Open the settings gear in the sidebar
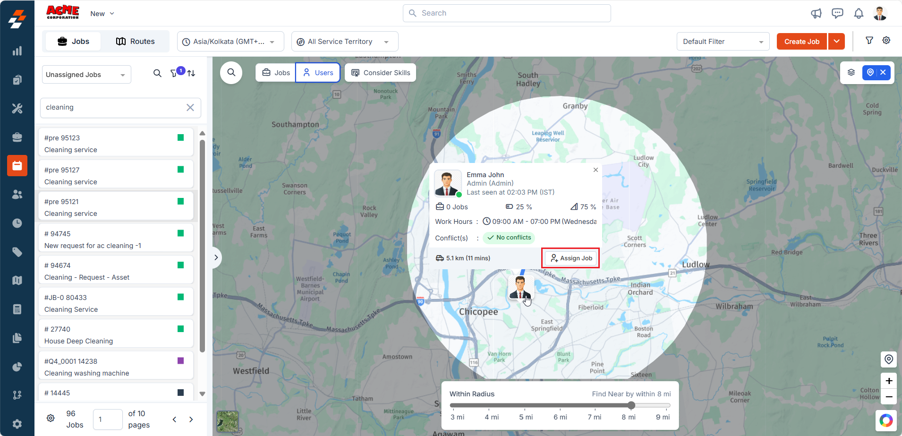Screen dimensions: 902x436 pos(17,424)
